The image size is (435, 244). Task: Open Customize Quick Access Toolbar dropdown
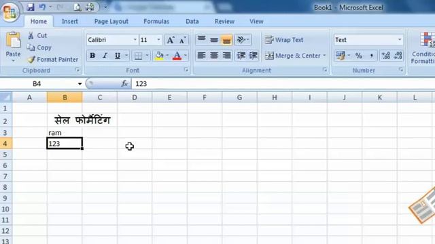pyautogui.click(x=105, y=7)
